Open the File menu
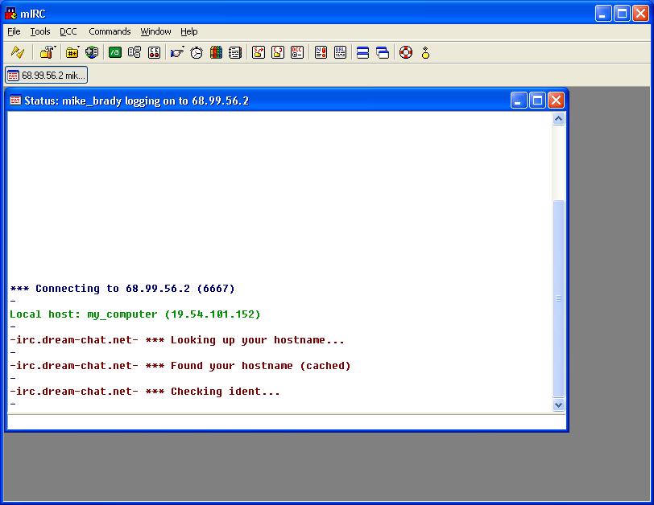This screenshot has height=505, width=654. click(14, 31)
